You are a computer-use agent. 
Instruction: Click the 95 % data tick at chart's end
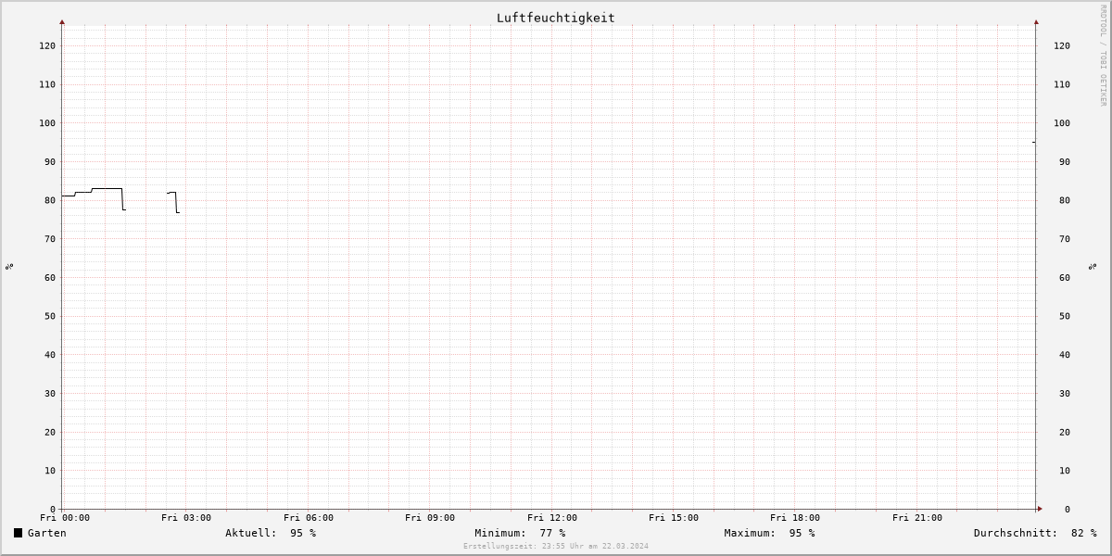pos(1034,142)
